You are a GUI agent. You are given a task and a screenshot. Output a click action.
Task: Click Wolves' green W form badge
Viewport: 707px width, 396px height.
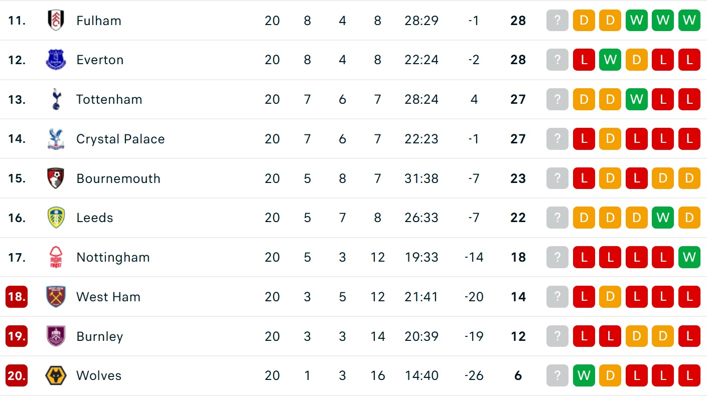(x=584, y=375)
